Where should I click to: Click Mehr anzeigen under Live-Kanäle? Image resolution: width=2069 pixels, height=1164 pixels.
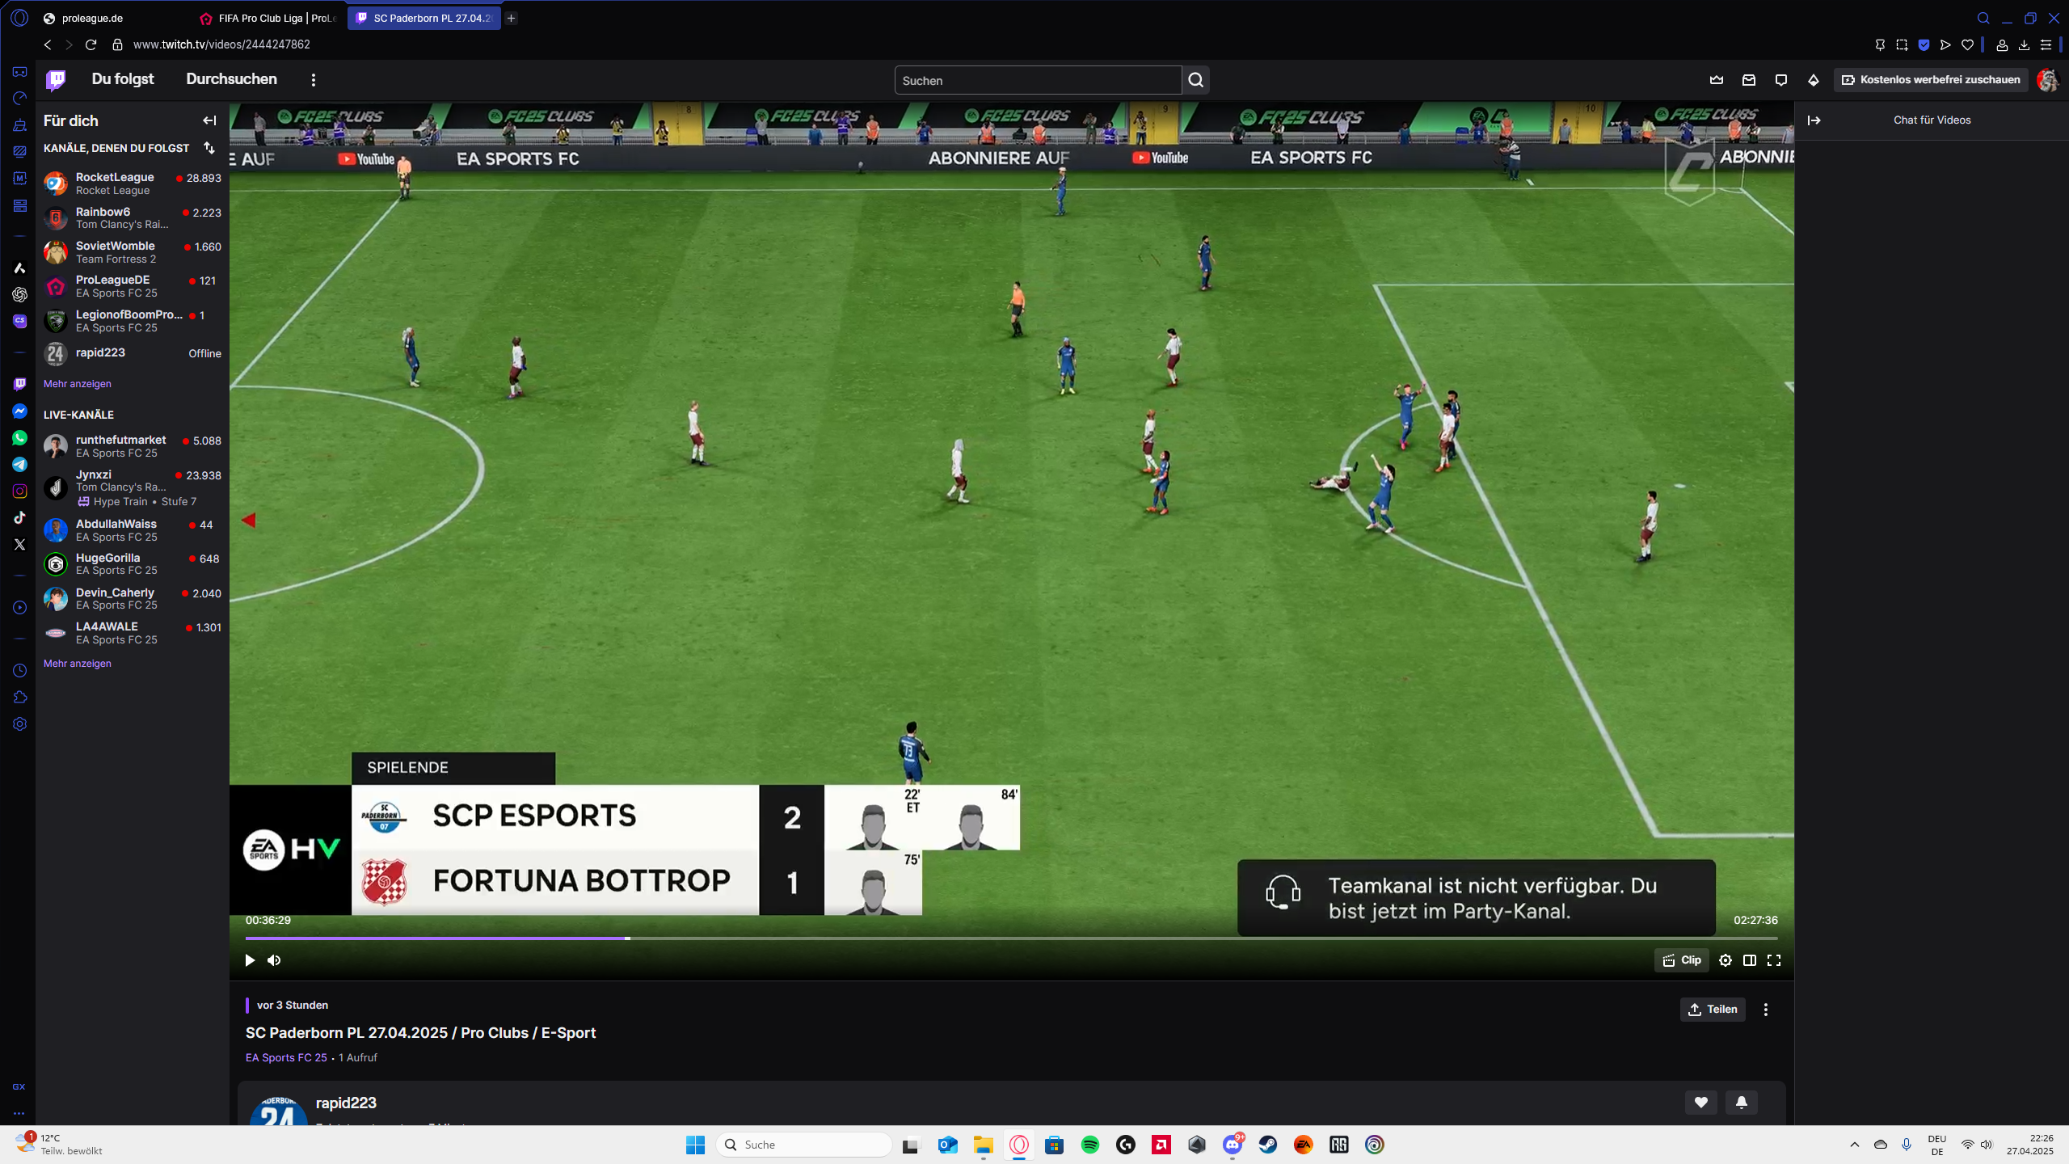click(x=78, y=664)
